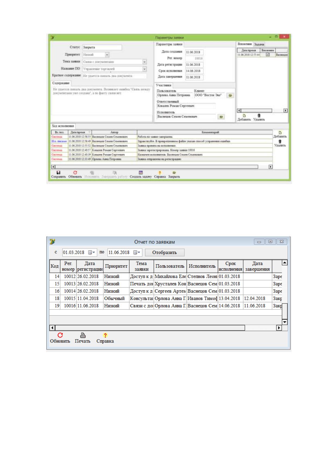Click the Печать printer icon in report

click(83, 335)
